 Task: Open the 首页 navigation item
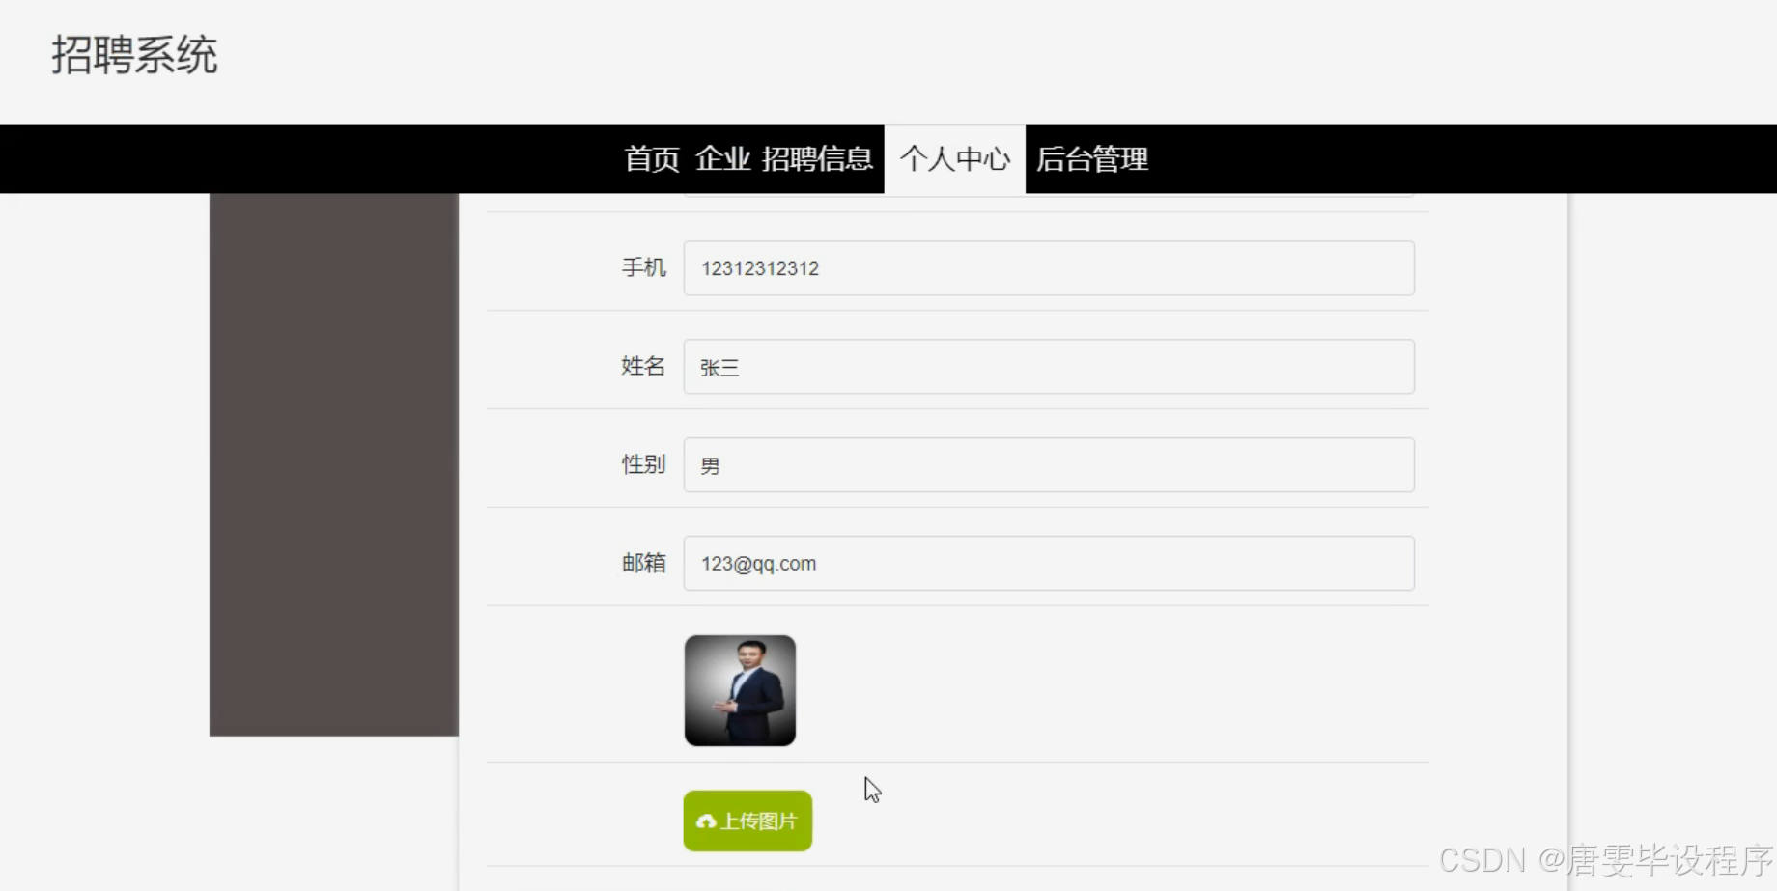click(x=652, y=159)
